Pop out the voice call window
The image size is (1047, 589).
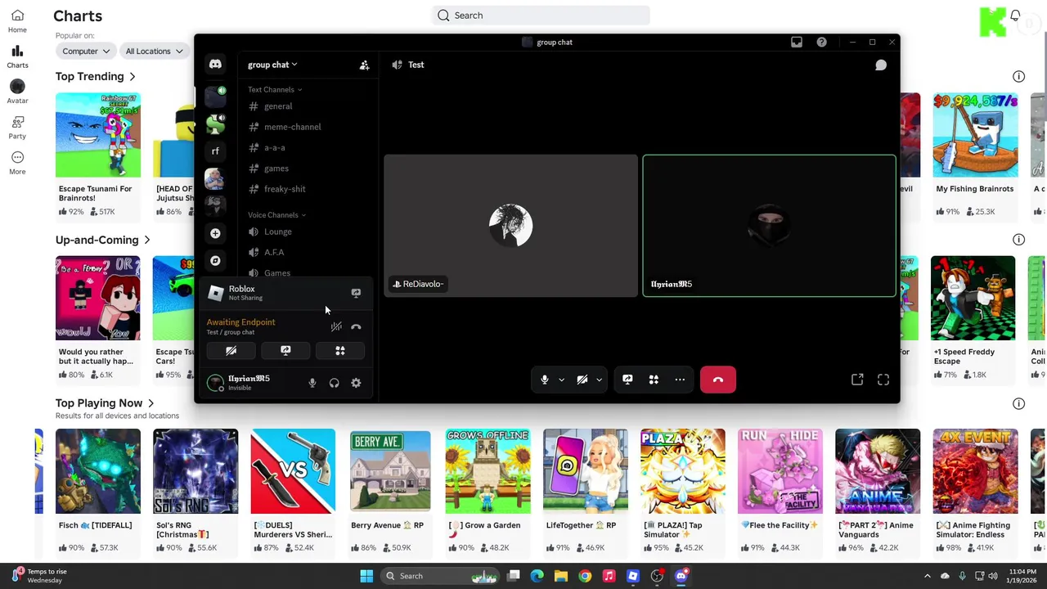pos(857,380)
